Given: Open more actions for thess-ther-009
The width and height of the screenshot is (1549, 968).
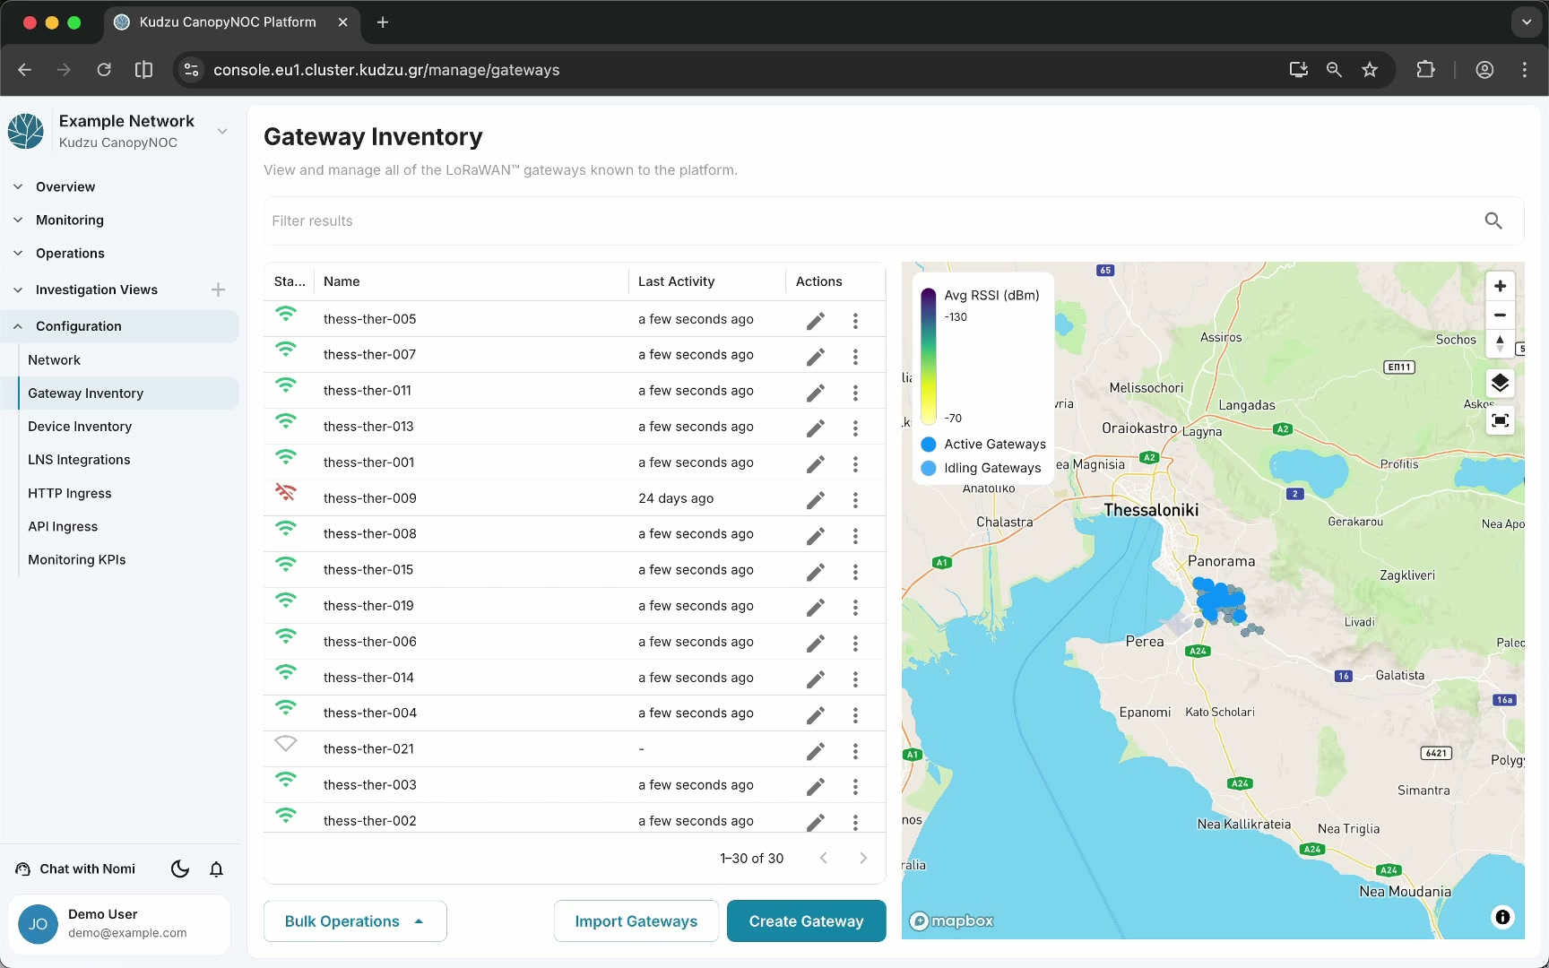Looking at the screenshot, I should coord(855,500).
